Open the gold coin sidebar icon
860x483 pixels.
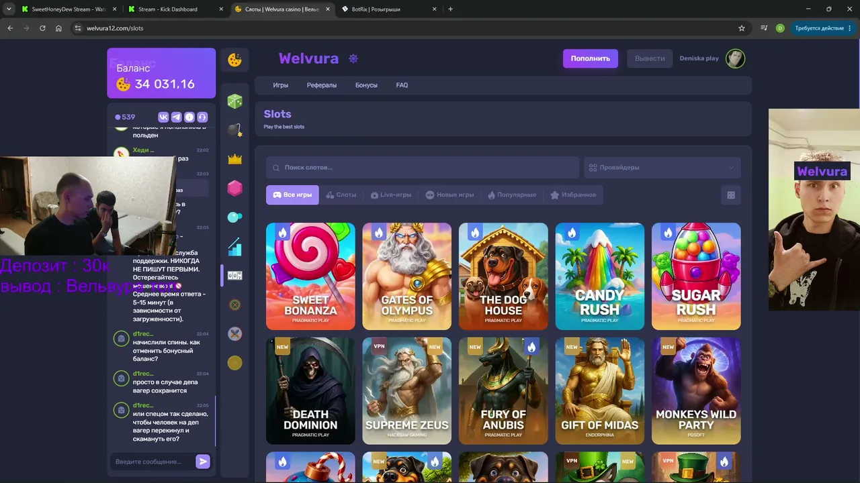pyautogui.click(x=234, y=363)
